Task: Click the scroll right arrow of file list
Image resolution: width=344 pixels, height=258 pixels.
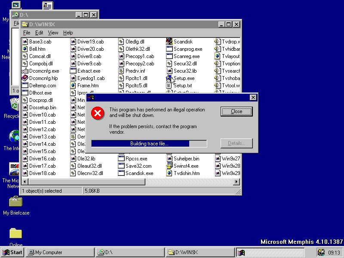Action: click(x=236, y=181)
